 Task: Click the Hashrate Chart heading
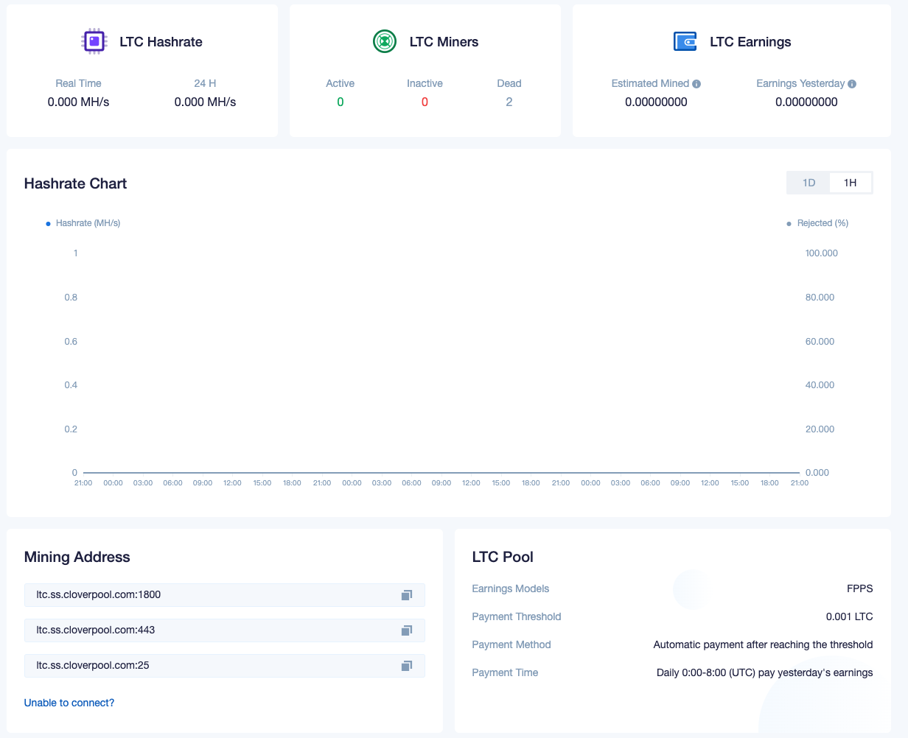(x=76, y=183)
